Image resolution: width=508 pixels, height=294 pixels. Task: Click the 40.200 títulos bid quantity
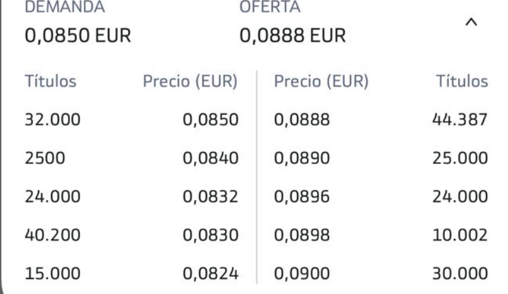click(x=52, y=235)
